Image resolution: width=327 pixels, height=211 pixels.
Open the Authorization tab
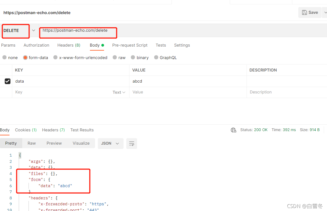point(36,45)
